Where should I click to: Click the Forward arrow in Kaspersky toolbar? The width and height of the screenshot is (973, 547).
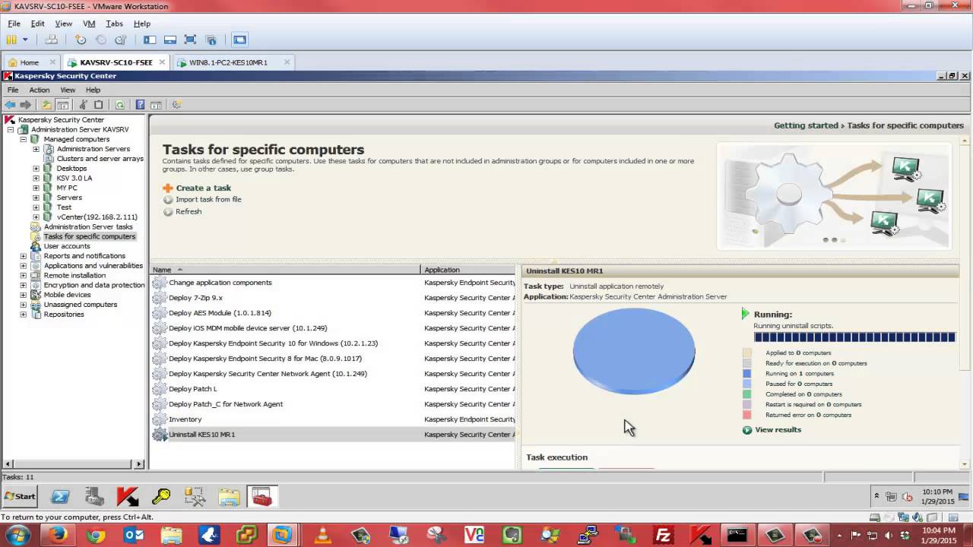click(x=26, y=105)
